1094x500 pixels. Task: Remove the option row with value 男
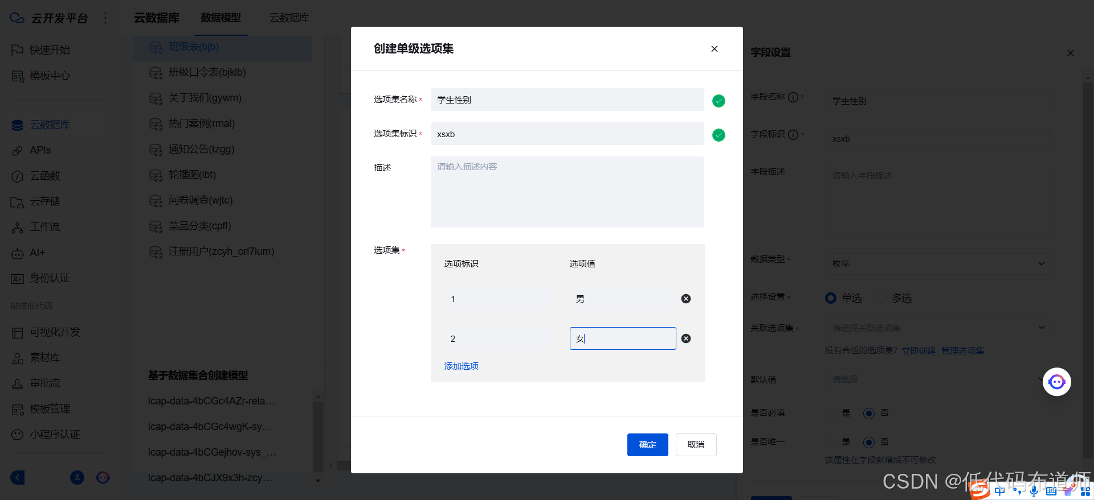tap(686, 299)
